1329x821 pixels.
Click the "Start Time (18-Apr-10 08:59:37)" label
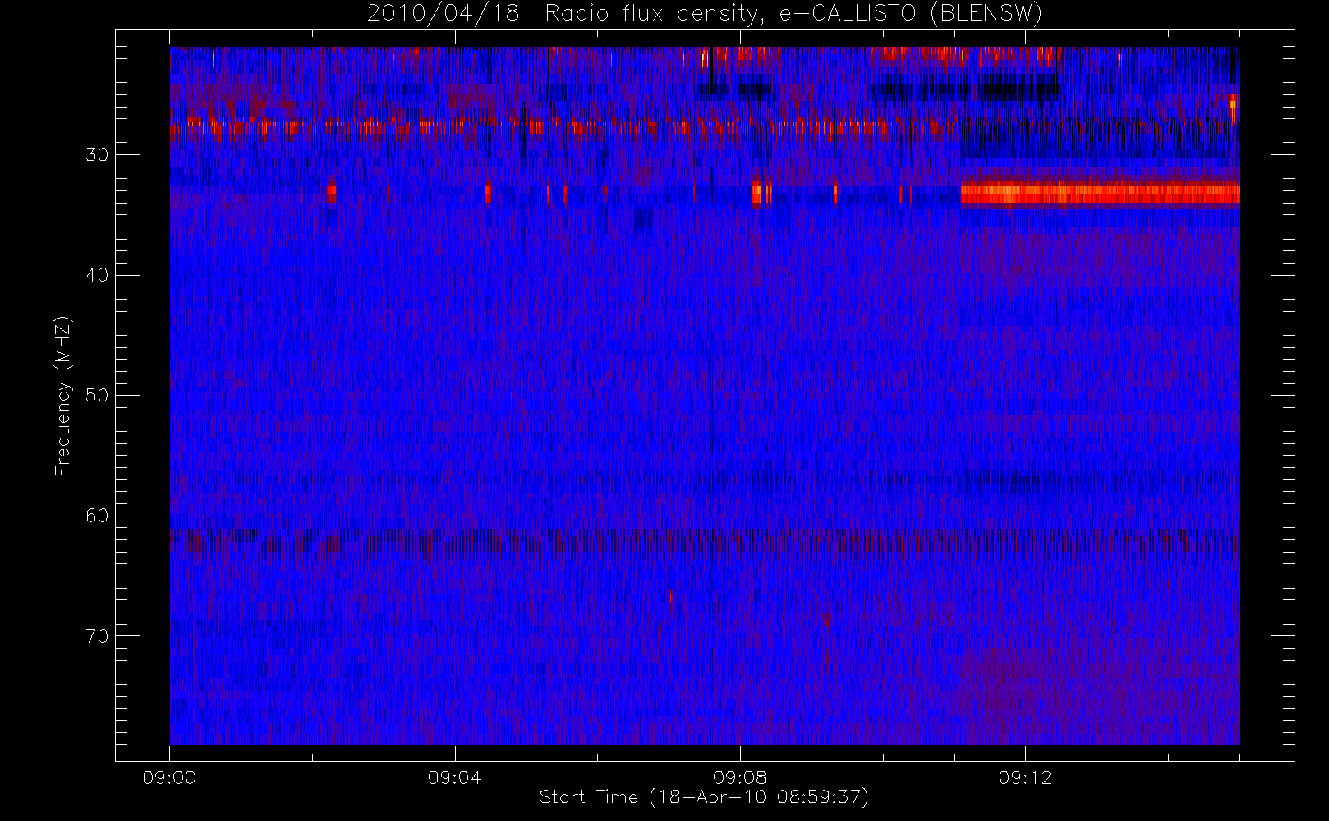pyautogui.click(x=704, y=797)
